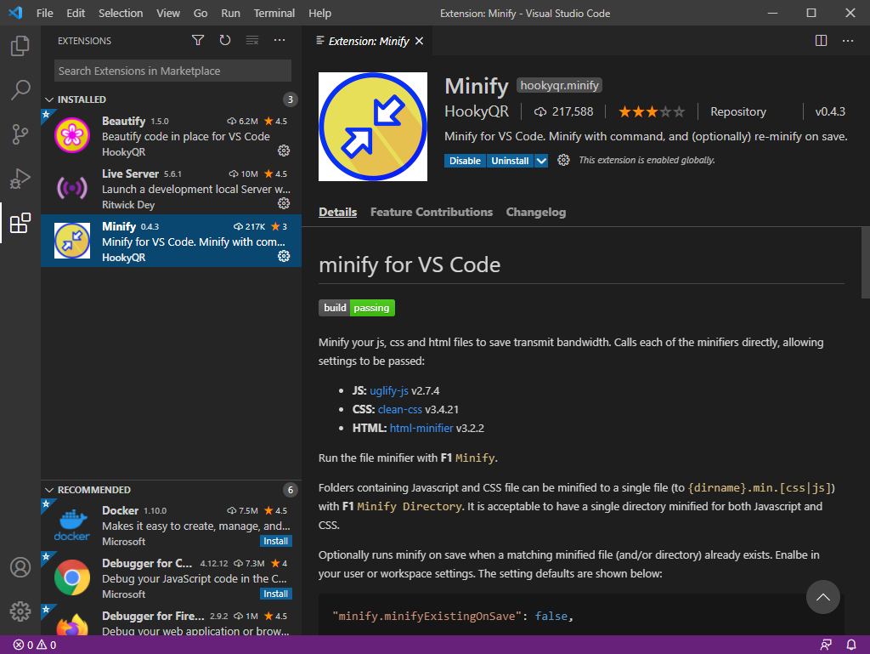The width and height of the screenshot is (870, 654).
Task: Click the v0.4.3 version label
Action: coord(830,111)
